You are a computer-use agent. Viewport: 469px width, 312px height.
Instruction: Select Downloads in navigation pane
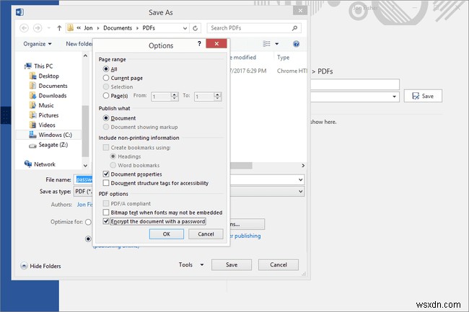pyautogui.click(x=48, y=96)
